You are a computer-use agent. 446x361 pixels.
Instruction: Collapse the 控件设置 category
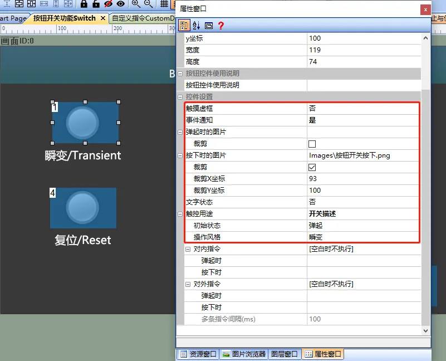(x=180, y=97)
